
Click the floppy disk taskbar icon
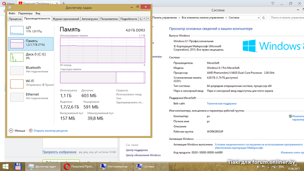coord(18,166)
